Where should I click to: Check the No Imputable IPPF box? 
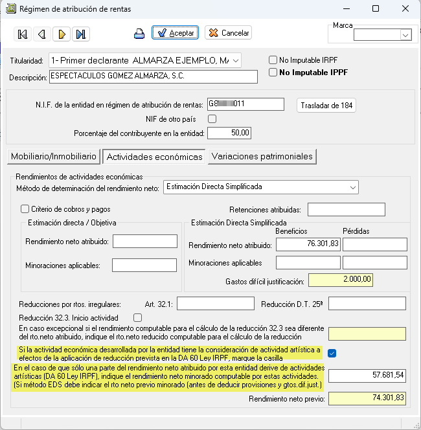[x=273, y=73]
